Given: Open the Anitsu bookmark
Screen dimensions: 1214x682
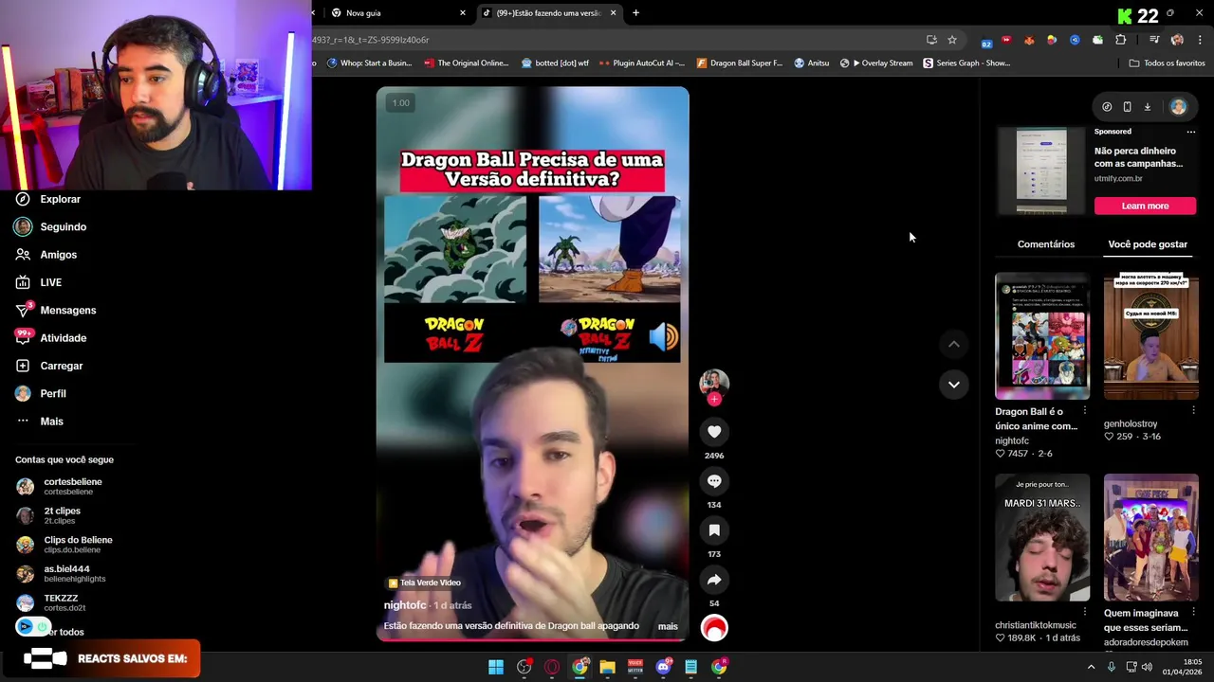Looking at the screenshot, I should [811, 63].
